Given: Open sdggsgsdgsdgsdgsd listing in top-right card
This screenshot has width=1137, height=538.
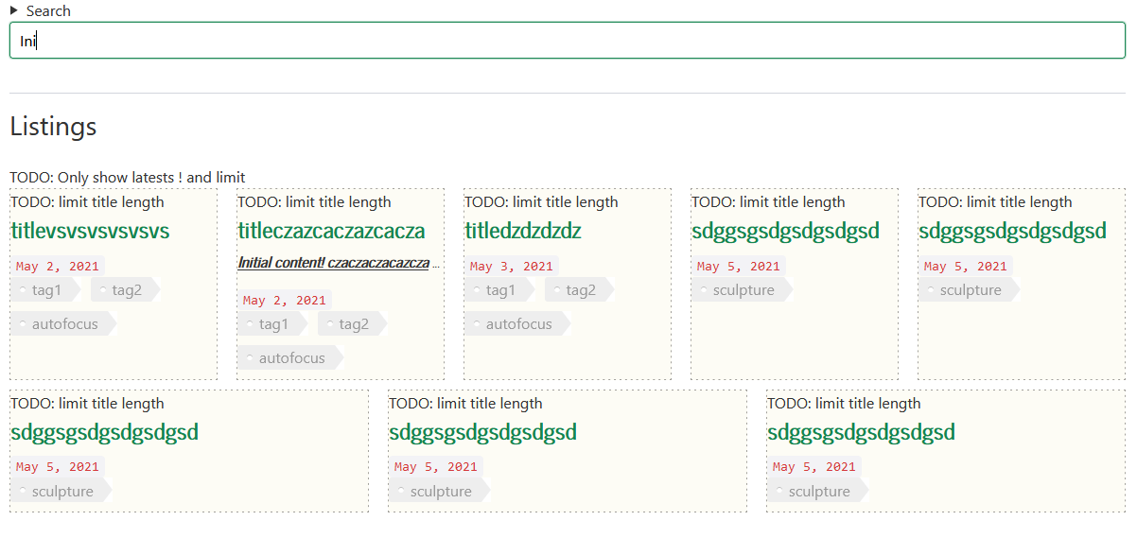Looking at the screenshot, I should [x=1012, y=231].
